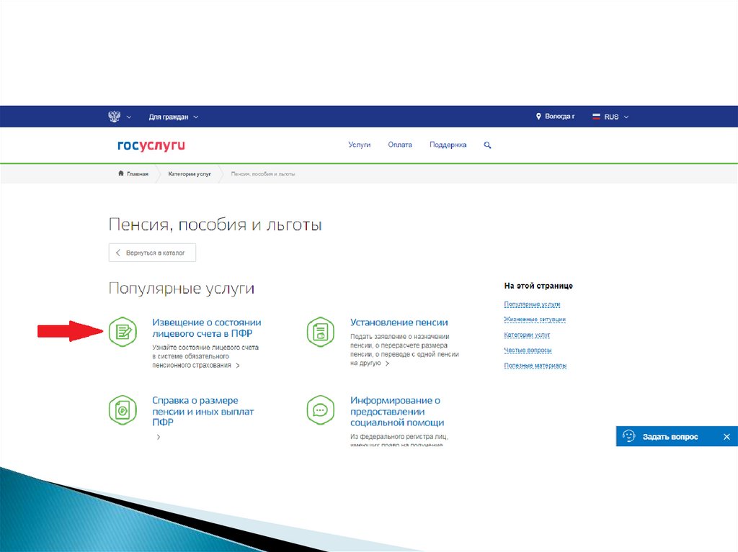Viewport: 738px width, 552px height.
Task: Click the Узнайте состояние лицевого счета description
Action: tap(205, 356)
